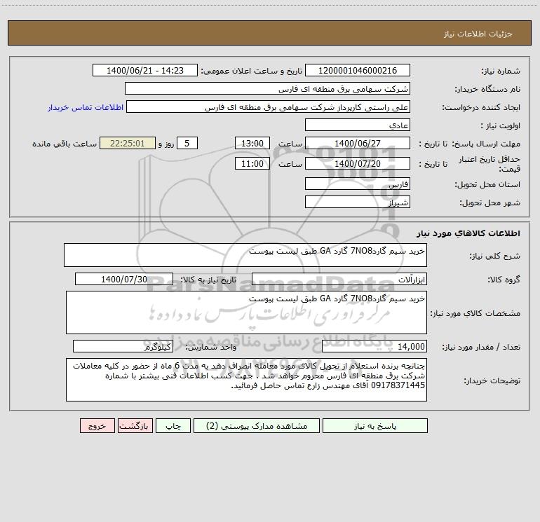The height and width of the screenshot is (522, 540).
Task: Click the توضیحات خریدار notes text area
Action: click(246, 380)
